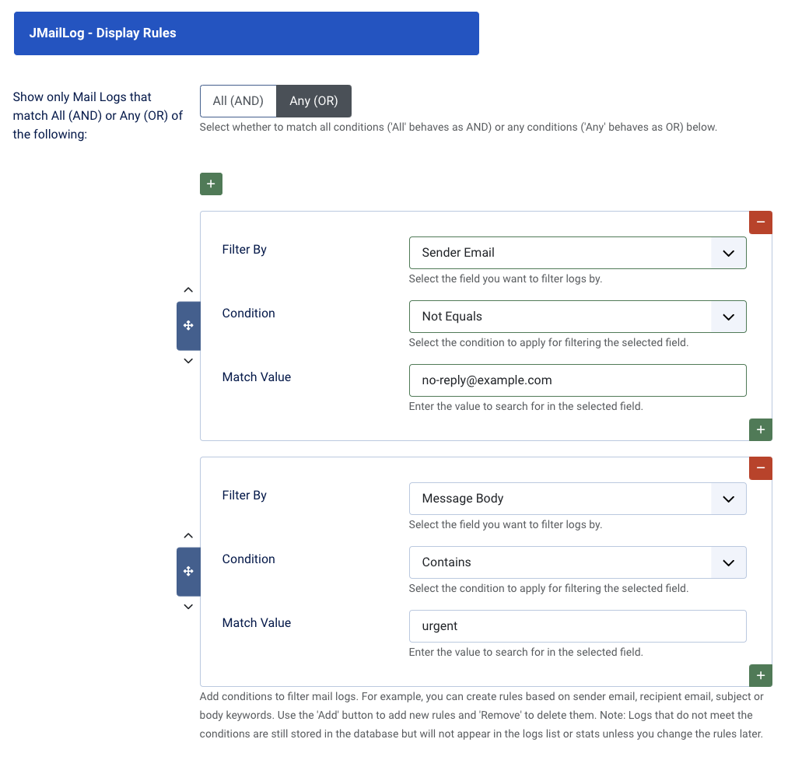Click the green add button above first rule
Image resolution: width=795 pixels, height=760 pixels.
pyautogui.click(x=211, y=184)
